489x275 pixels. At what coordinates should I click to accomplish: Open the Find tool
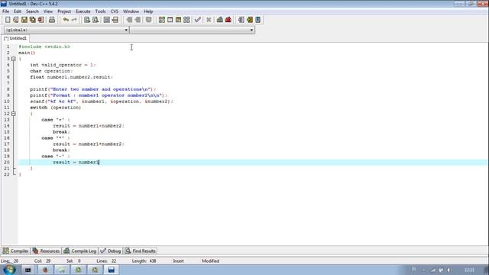tap(87, 20)
